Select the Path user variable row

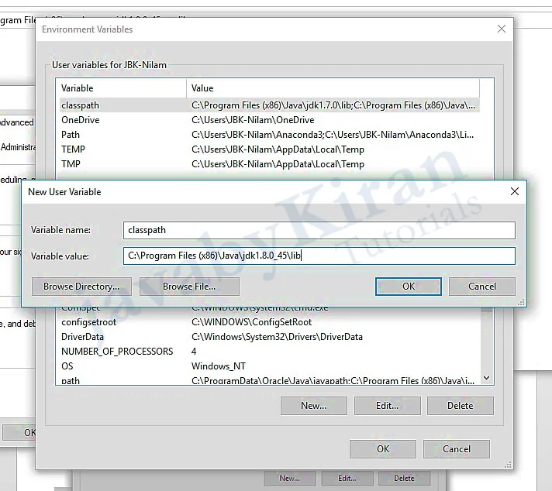click(x=269, y=135)
